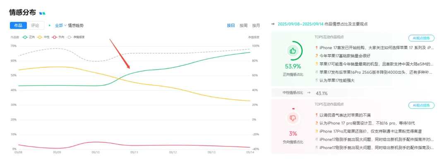Toggle the 正向 legend series
447x166 pixels.
pos(28,37)
